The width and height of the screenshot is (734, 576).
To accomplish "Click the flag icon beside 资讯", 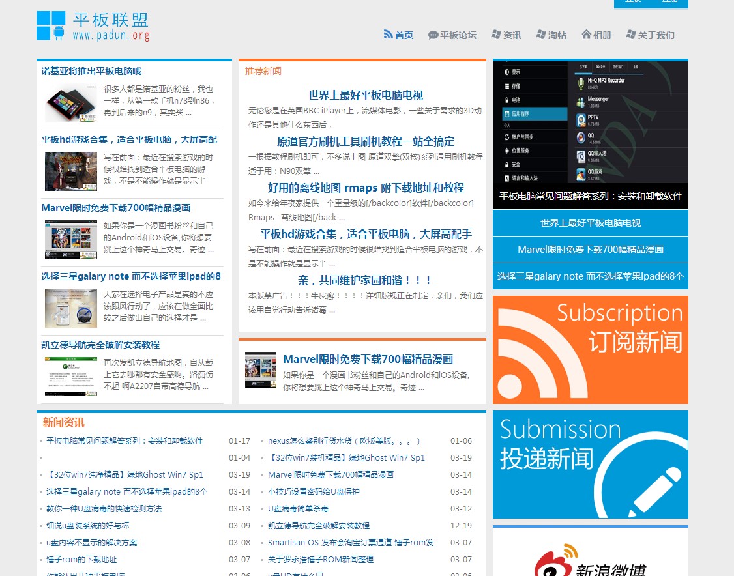I will (x=496, y=35).
